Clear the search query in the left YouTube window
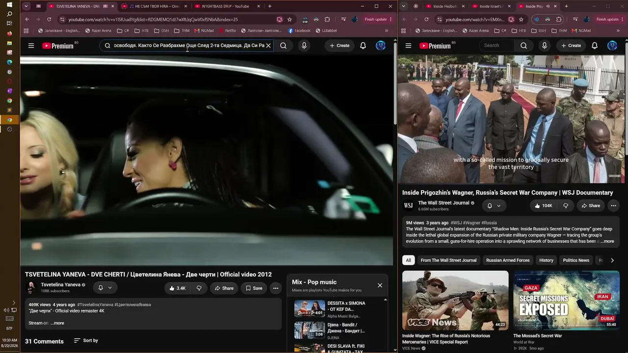 coord(268,46)
